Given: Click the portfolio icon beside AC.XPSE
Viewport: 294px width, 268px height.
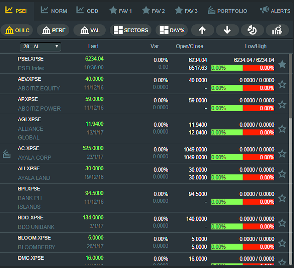Looking at the screenshot, I should click(x=7, y=153).
